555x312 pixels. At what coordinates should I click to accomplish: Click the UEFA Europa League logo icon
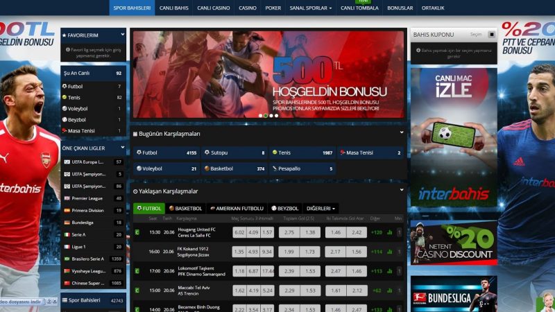67,162
